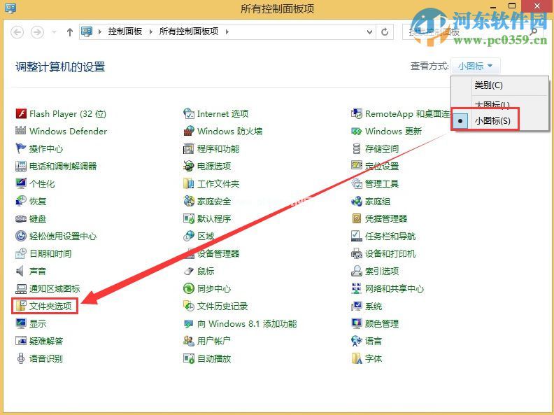Select 类别(C) in the view menu
Viewport: 554px width, 415px height.
pyautogui.click(x=489, y=85)
